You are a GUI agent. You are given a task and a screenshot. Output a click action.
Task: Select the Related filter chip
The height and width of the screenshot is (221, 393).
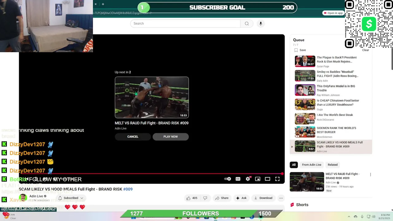tap(333, 165)
